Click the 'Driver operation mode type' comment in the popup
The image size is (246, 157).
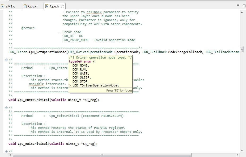pos(100,57)
